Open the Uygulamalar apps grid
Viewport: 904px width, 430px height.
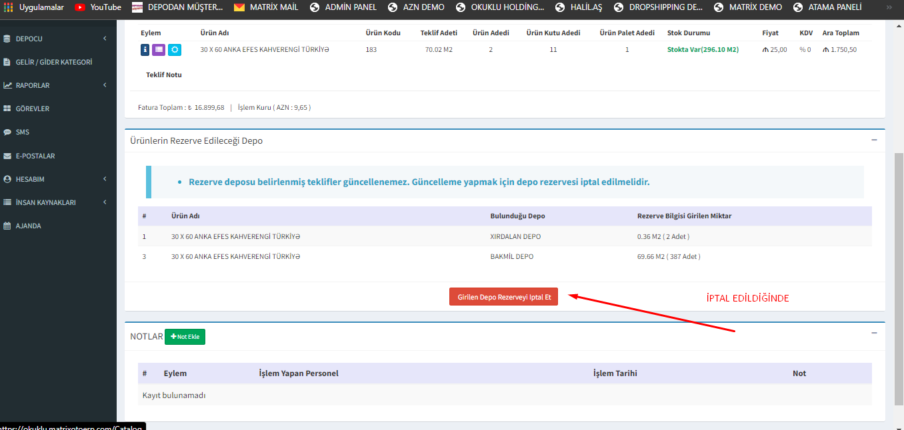tap(33, 7)
